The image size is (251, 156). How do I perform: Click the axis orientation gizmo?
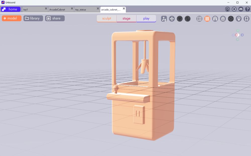[x=238, y=35]
